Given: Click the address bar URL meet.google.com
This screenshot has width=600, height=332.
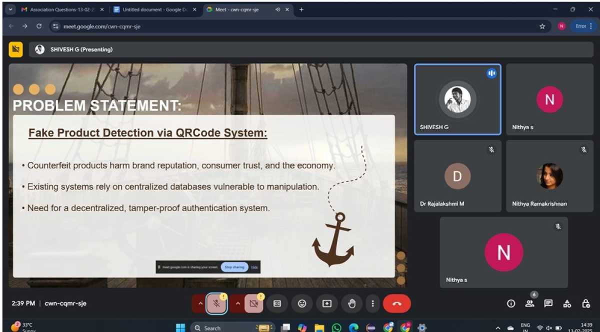Looking at the screenshot, I should point(101,26).
